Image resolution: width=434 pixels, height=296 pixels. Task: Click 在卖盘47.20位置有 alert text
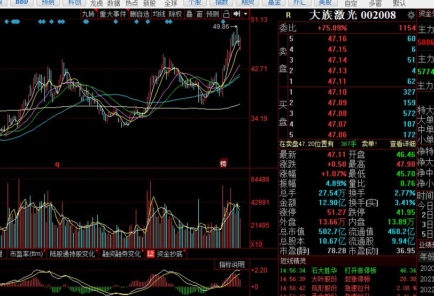coord(306,144)
